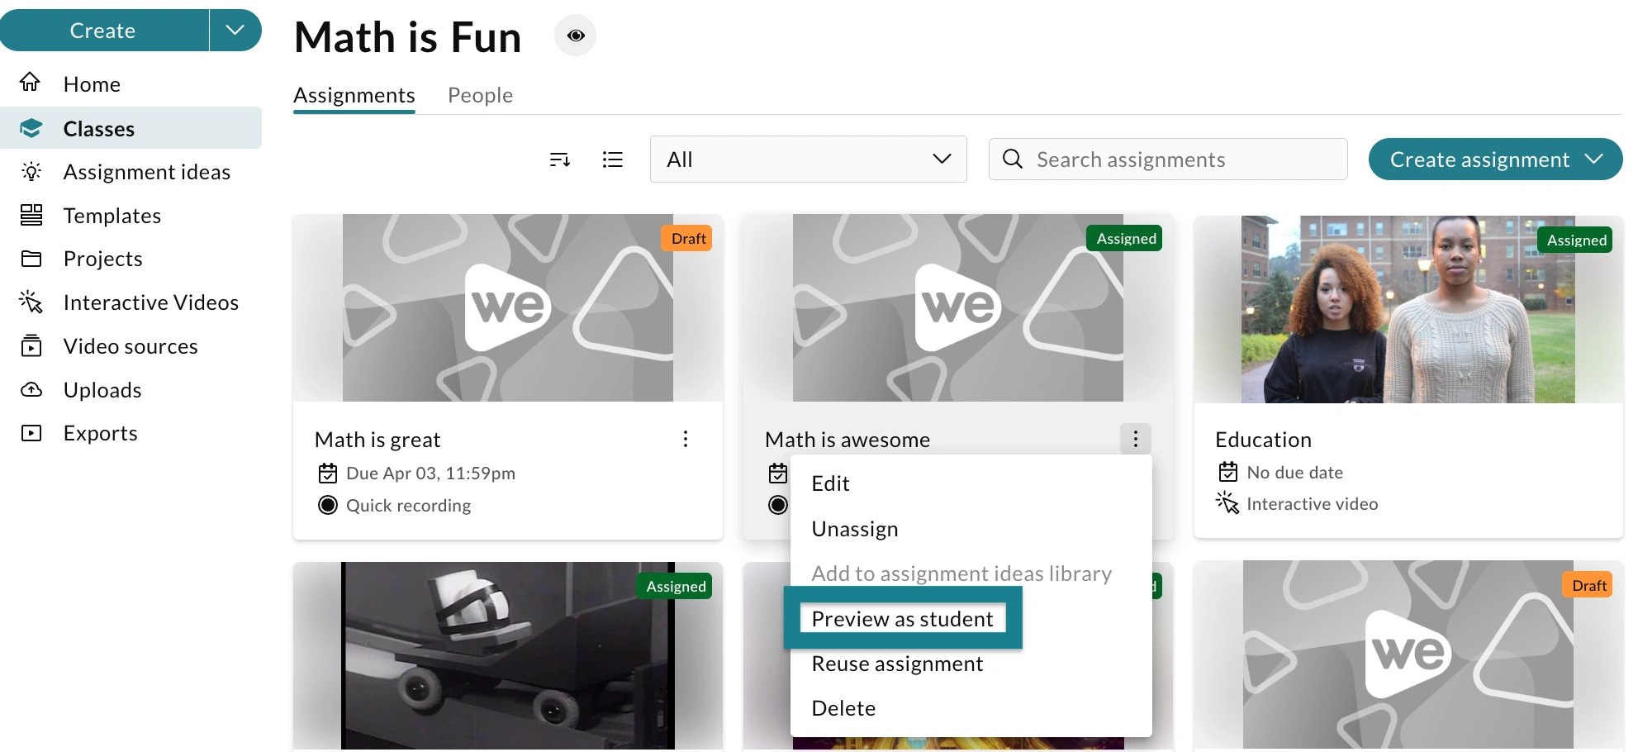Viewport: 1638px width, 752px height.
Task: Click the Projects folder icon
Action: (x=31, y=259)
